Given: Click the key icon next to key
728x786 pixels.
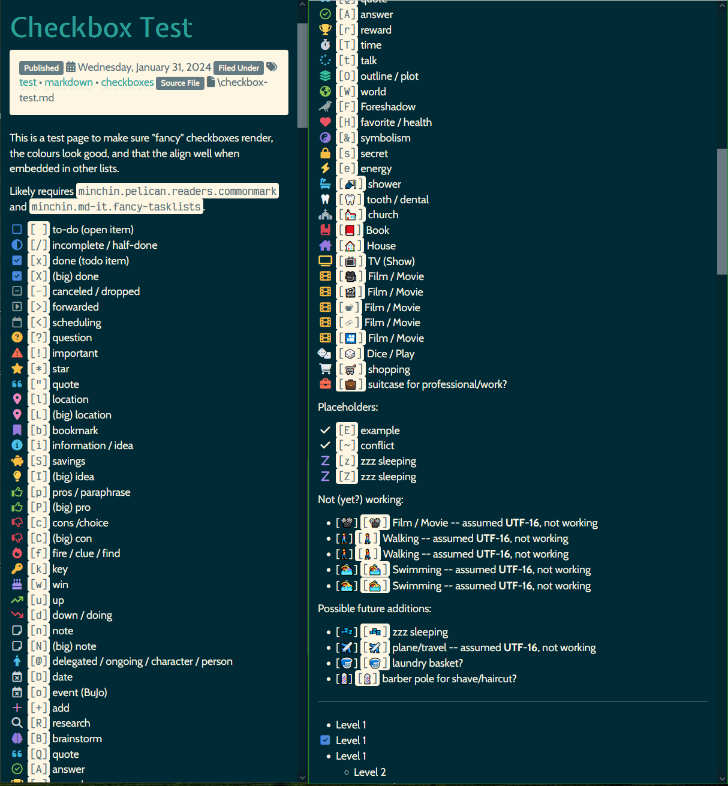Looking at the screenshot, I should click(17, 568).
